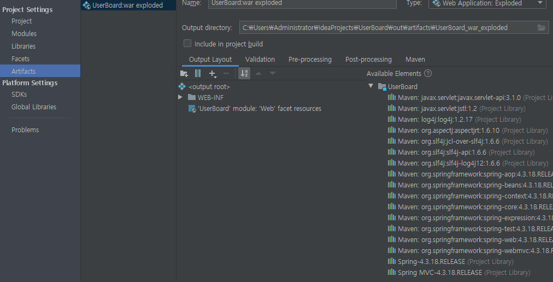Open the Type dropdown Web Application: Exploded
This screenshot has height=282, width=553.
click(x=487, y=3)
